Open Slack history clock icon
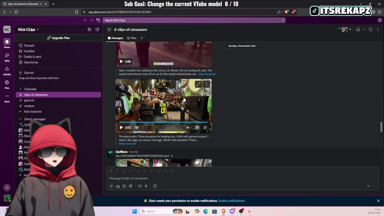Viewport: 384px width, 216px height. coord(98,20)
